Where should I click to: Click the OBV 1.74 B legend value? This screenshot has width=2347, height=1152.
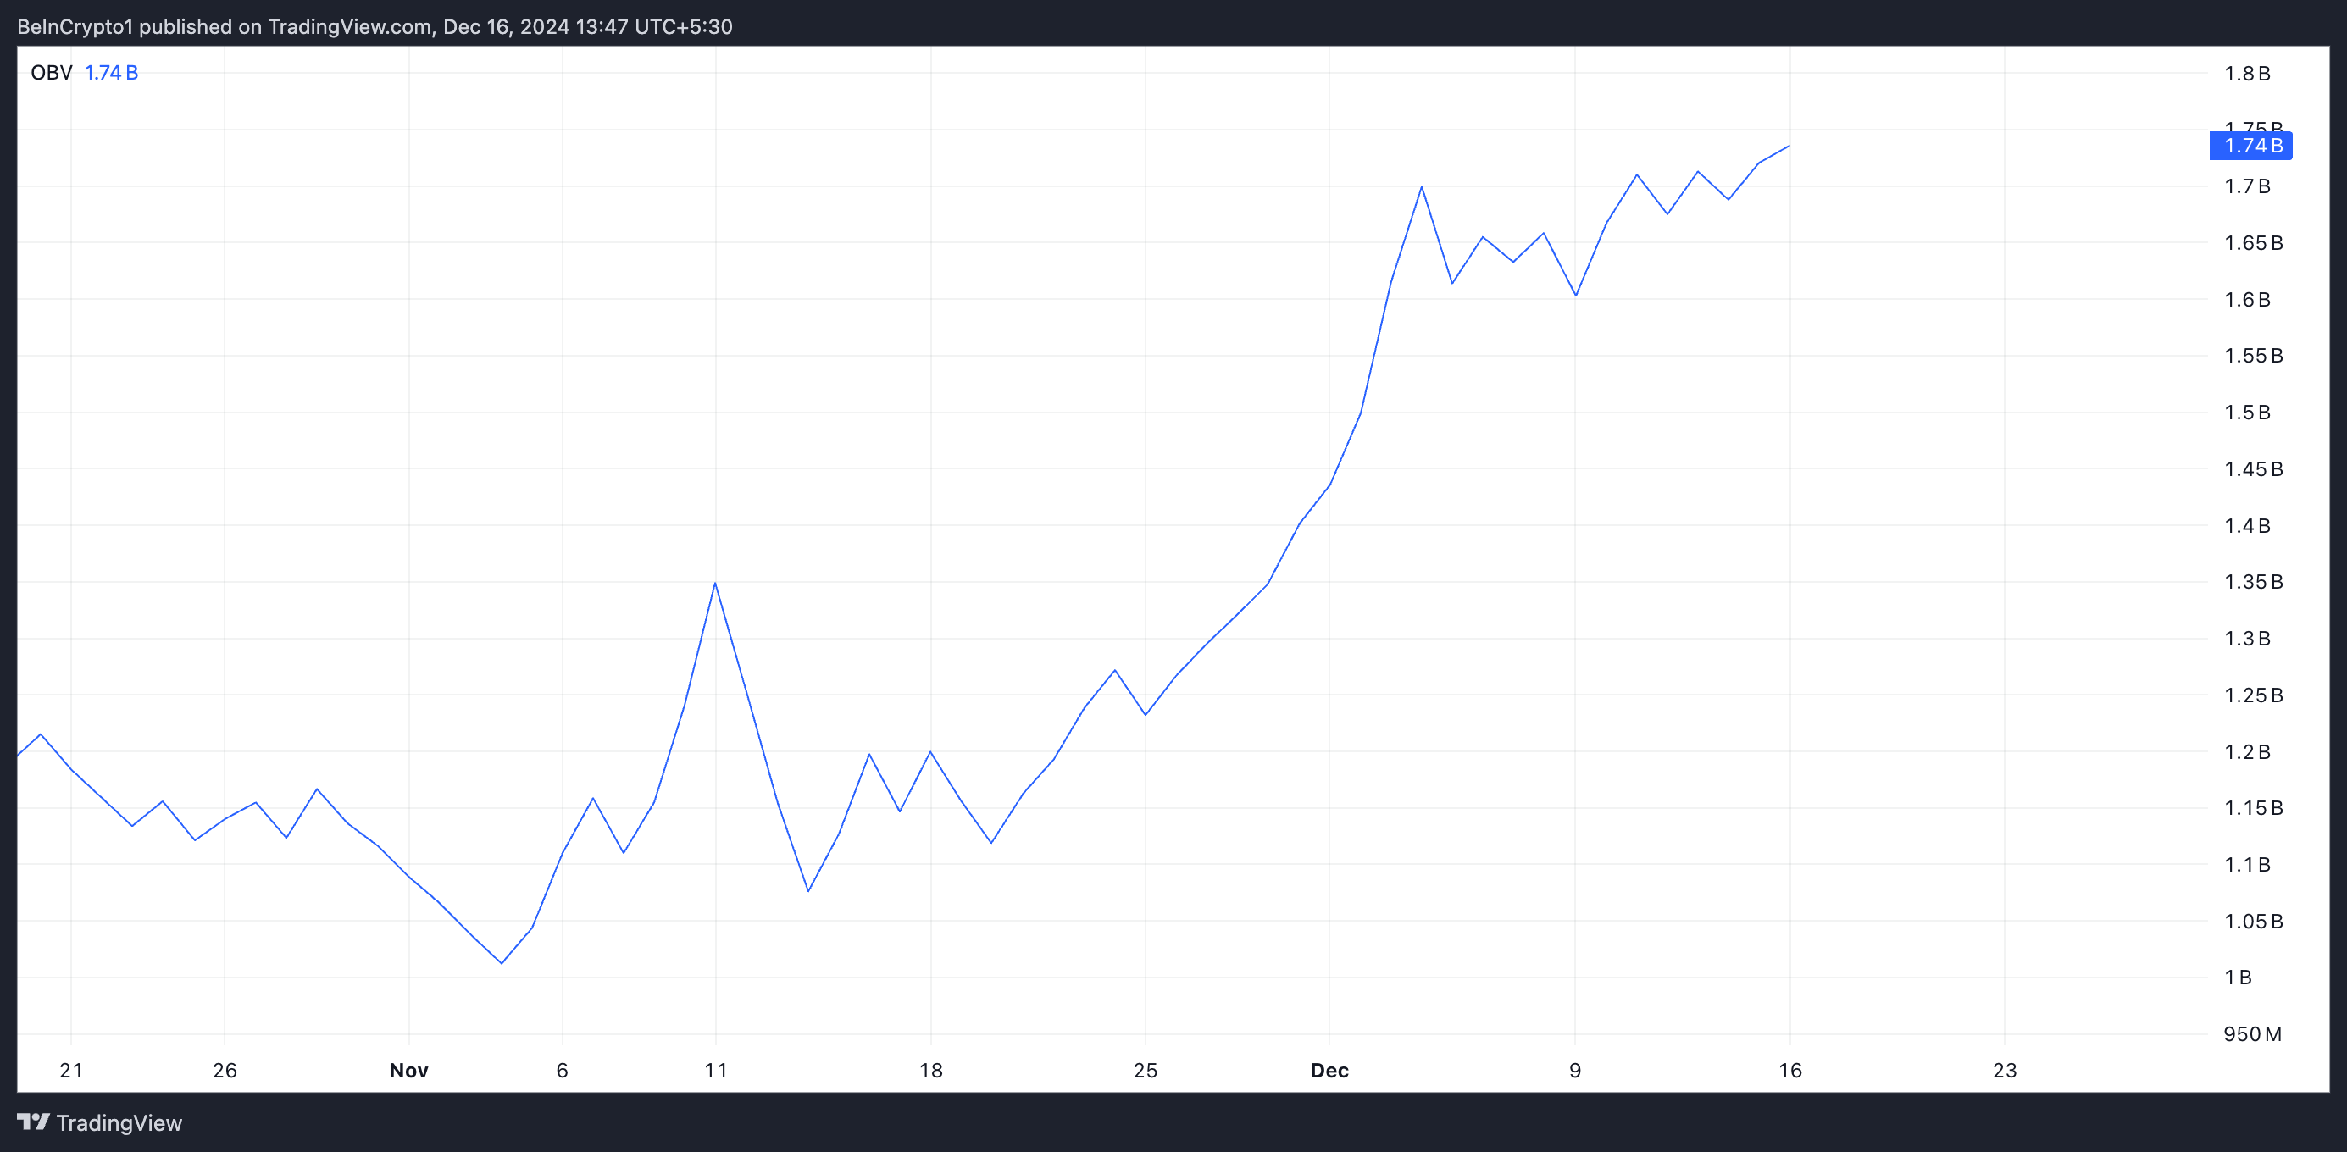click(111, 73)
